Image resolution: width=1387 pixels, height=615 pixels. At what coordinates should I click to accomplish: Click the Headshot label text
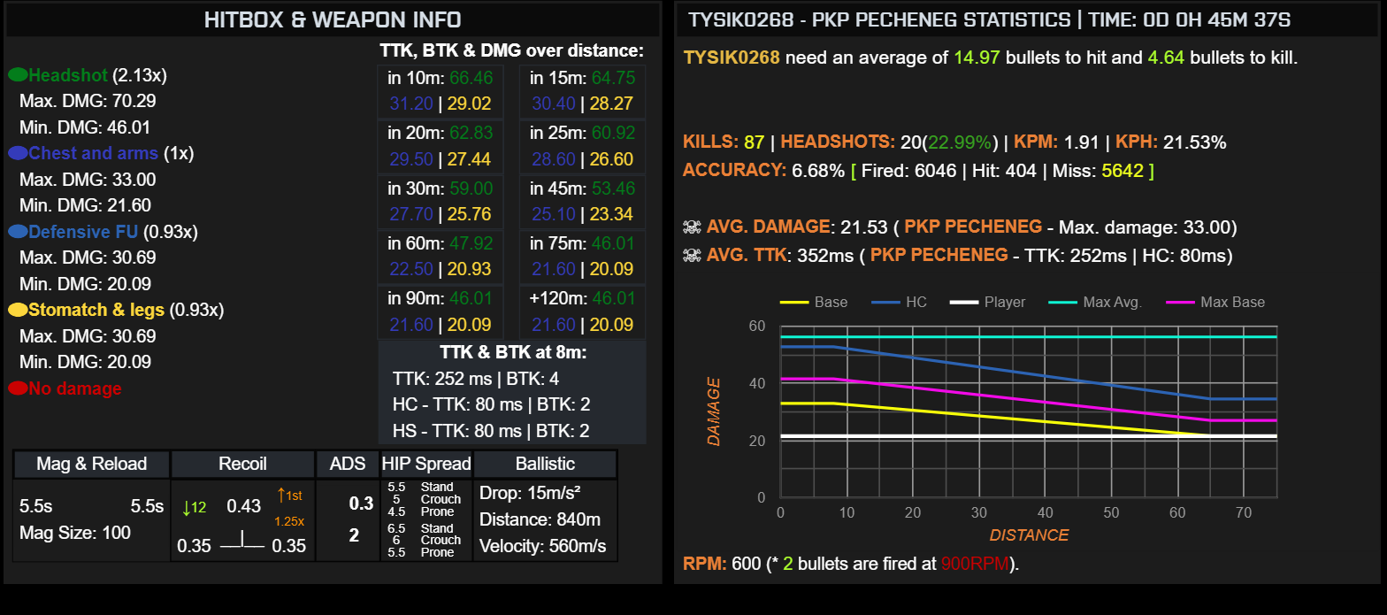point(68,75)
